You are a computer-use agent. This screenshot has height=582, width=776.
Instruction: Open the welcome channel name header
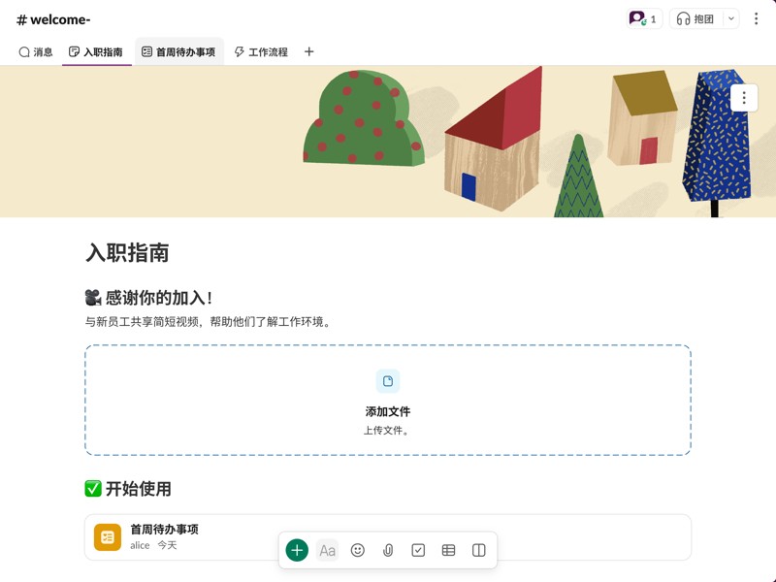point(53,18)
